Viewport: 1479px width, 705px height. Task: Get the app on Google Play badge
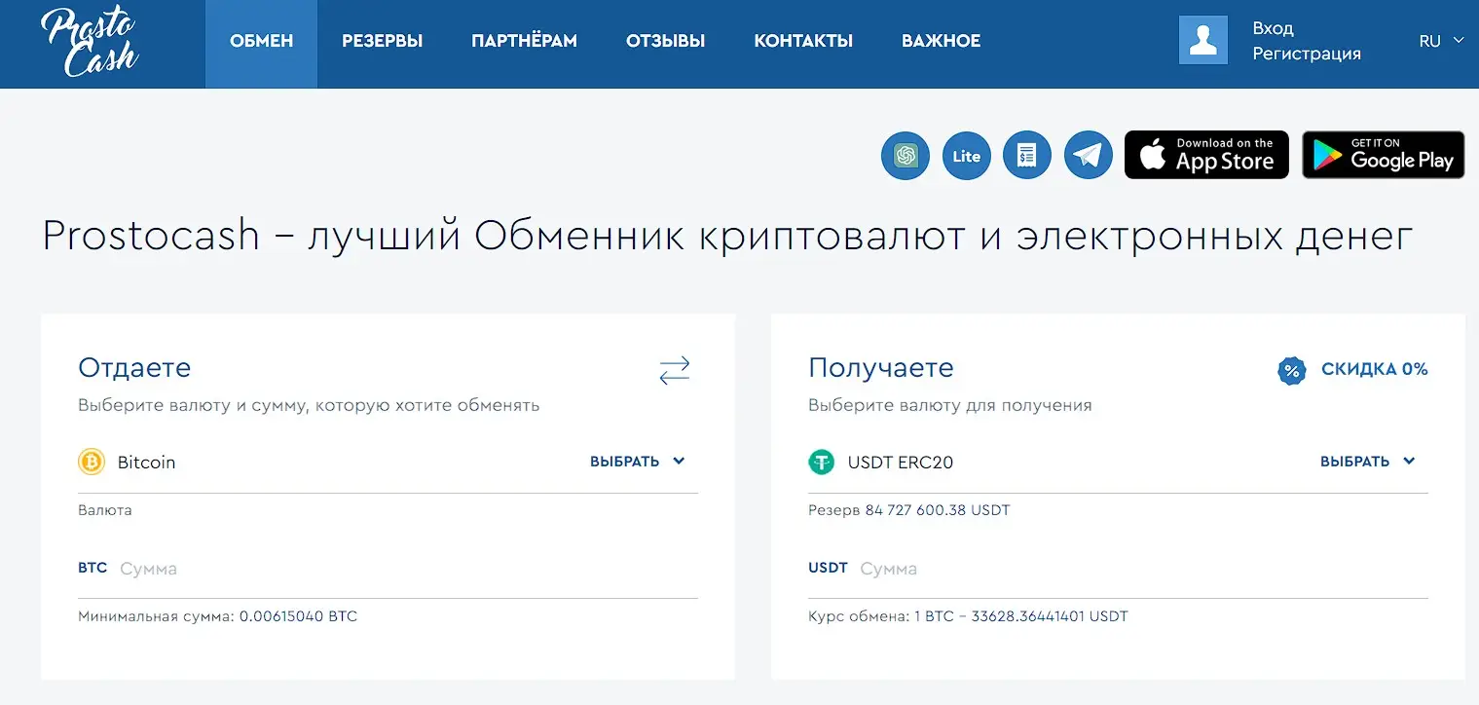coord(1384,155)
